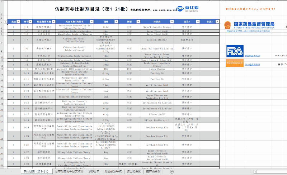287x175 pixels.
Task: Select cell Pfizer SA/NV
Action: [x=157, y=114]
